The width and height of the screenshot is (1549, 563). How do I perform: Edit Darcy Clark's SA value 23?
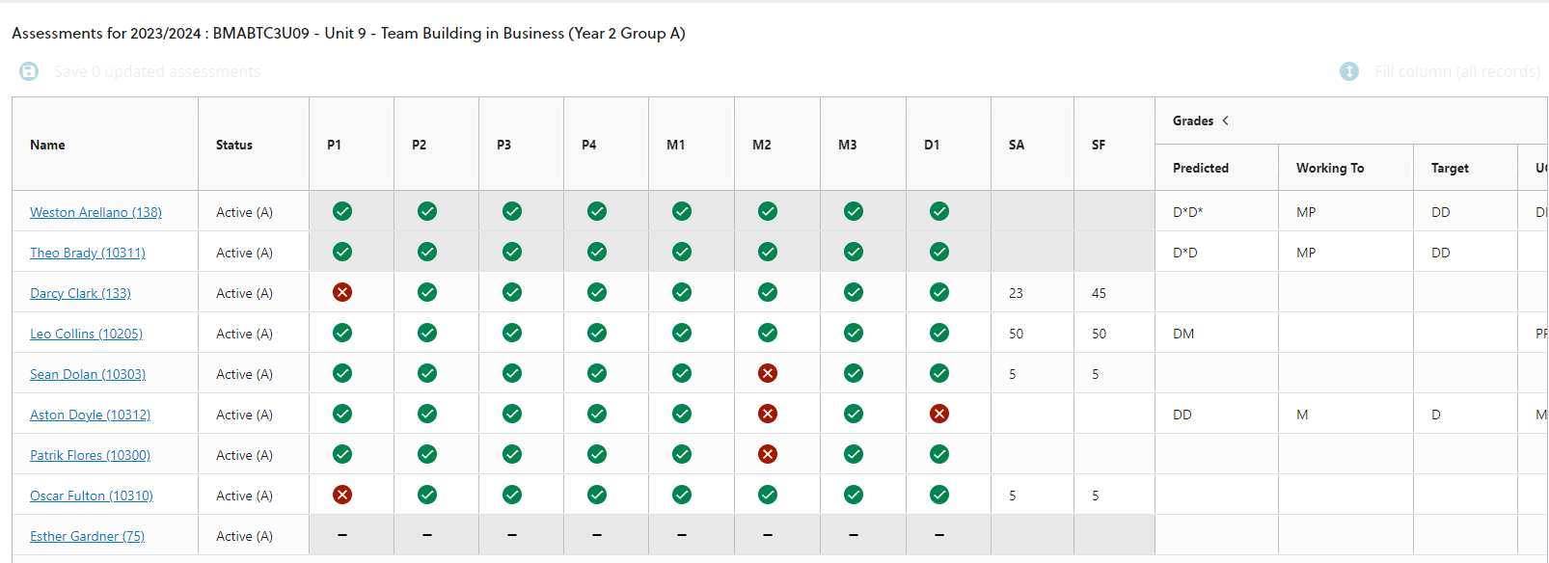(x=1016, y=293)
